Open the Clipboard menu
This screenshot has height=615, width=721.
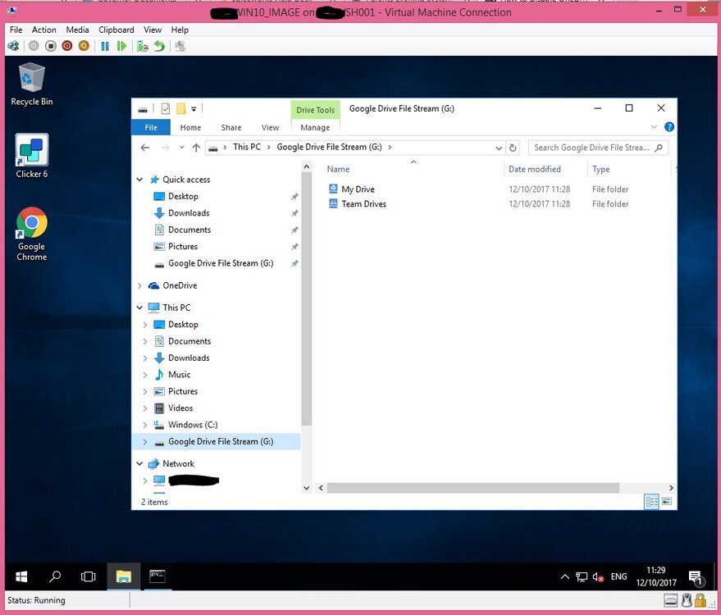(116, 30)
